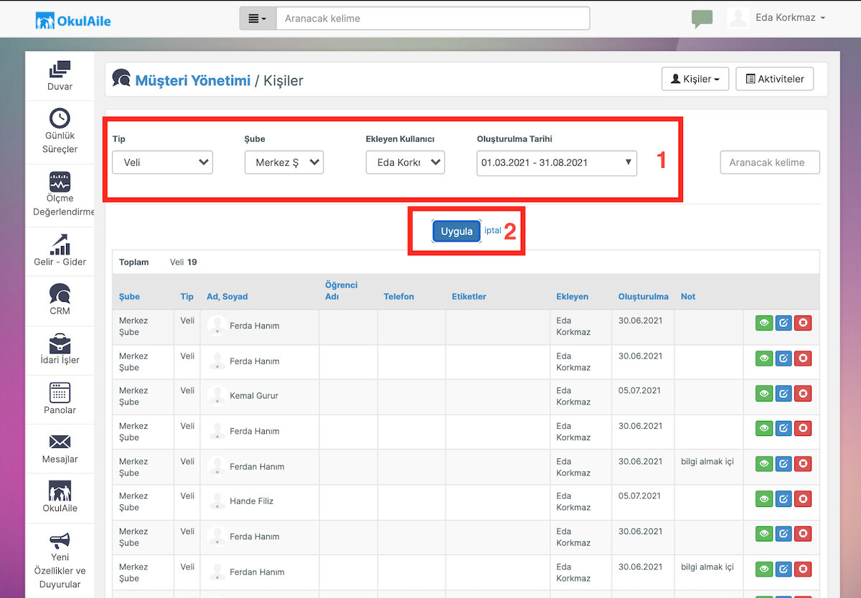
Task: Open the Ekleyen Kullanıcı dropdown
Action: coord(405,162)
